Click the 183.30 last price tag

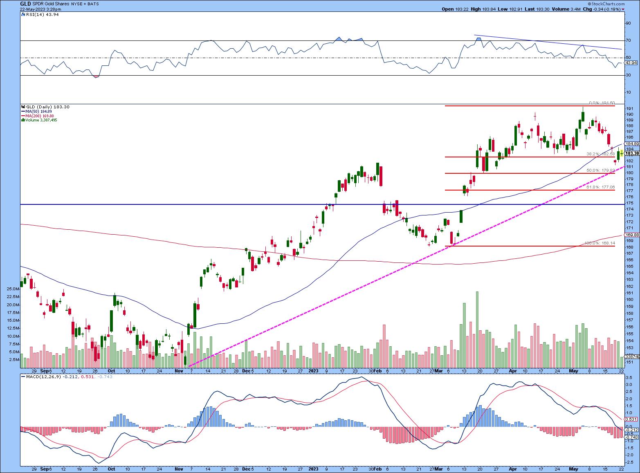(x=632, y=153)
